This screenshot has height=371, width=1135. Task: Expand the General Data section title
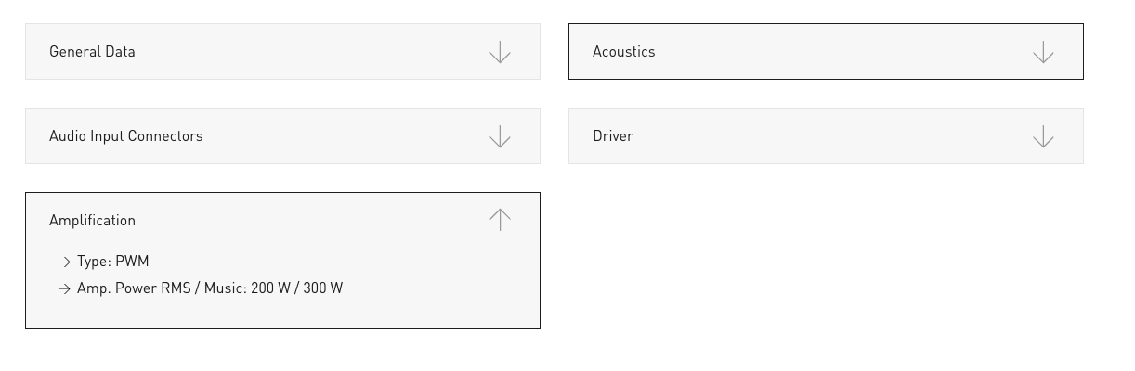click(92, 52)
